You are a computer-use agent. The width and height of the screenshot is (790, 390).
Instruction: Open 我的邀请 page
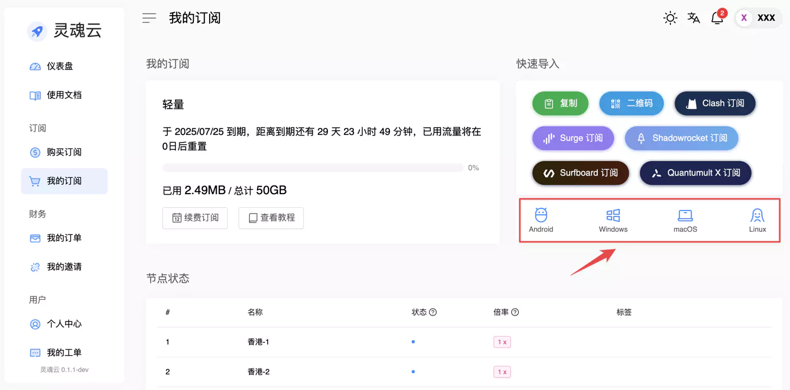tap(64, 267)
